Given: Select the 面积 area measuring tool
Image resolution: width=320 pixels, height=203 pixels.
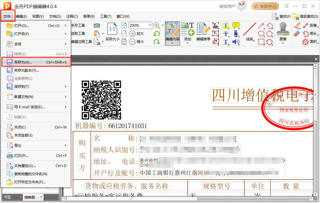Looking at the screenshot, I should click(x=310, y=42).
